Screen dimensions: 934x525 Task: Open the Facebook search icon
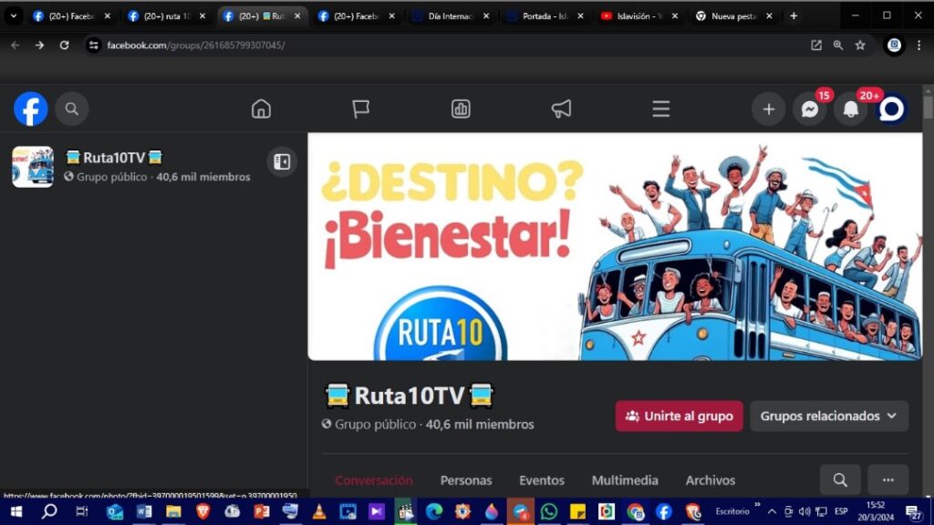coord(72,109)
